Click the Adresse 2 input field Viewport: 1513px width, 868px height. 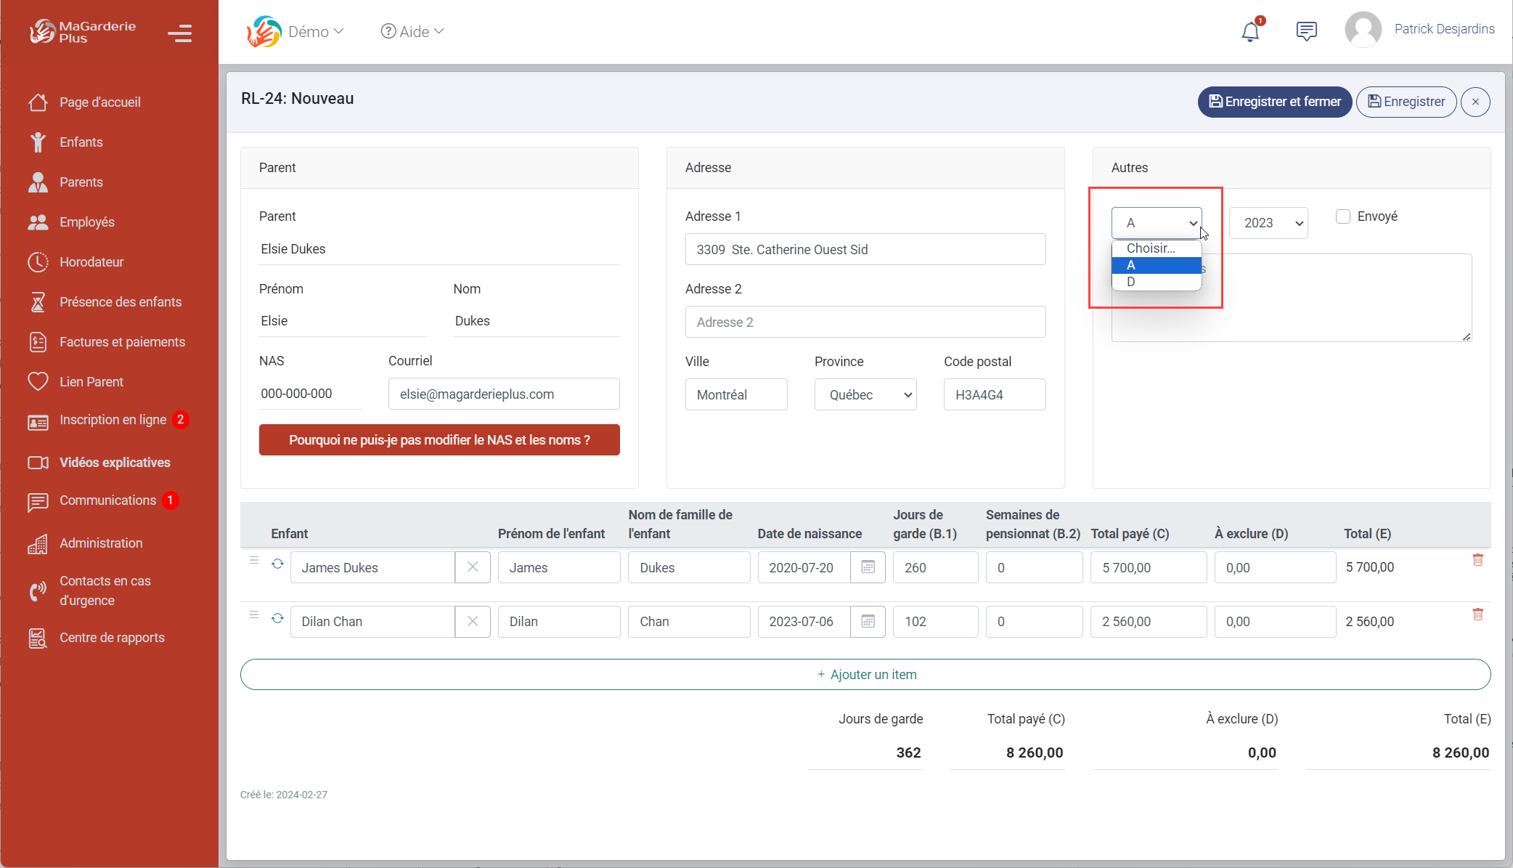point(865,322)
